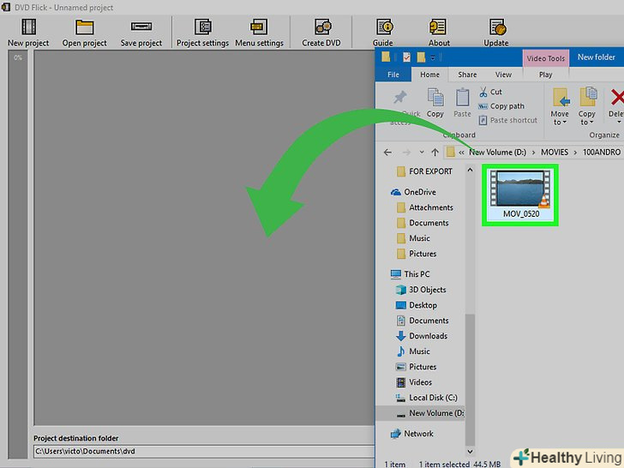The width and height of the screenshot is (624, 468).
Task: Click the Quick Access Toolbar dropdown arrow
Action: click(x=433, y=57)
